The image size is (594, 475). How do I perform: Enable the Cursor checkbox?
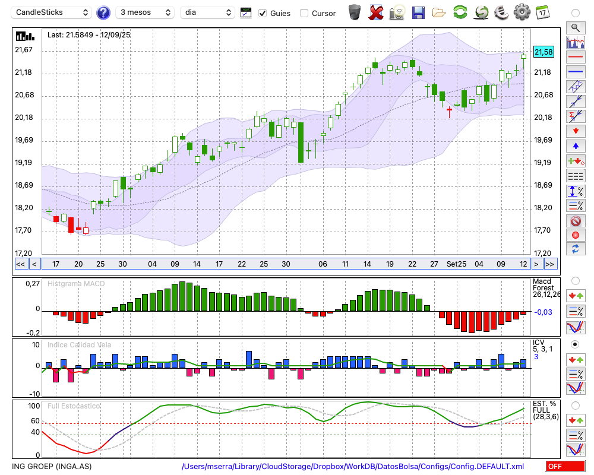304,13
